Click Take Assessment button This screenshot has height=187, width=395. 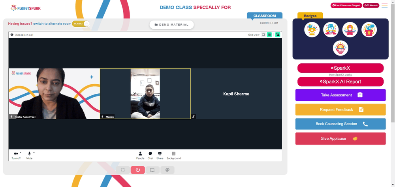tap(340, 95)
